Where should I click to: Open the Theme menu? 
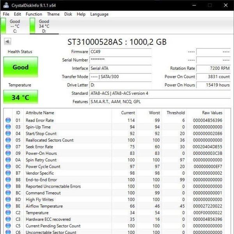click(53, 14)
